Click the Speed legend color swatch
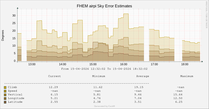209x109 pixels. 5,91
